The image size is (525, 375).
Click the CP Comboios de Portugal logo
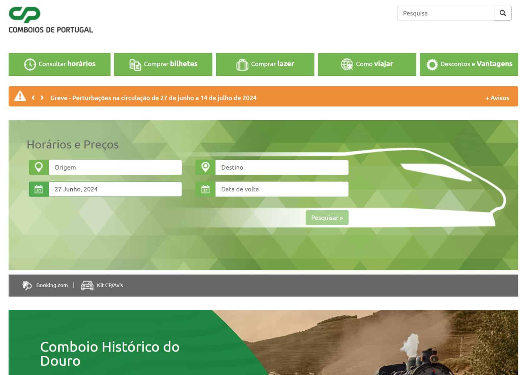[x=51, y=20]
